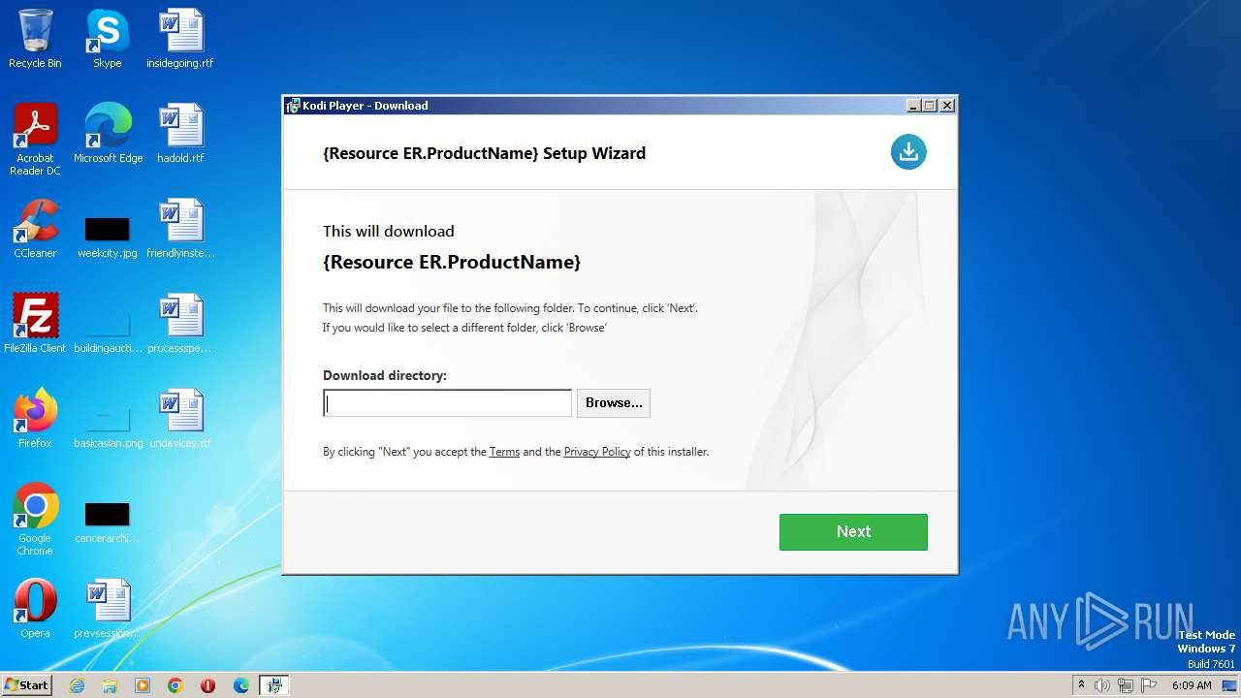This screenshot has width=1241, height=698.
Task: Select the Acrobat Reader DC shortcut
Action: [35, 140]
